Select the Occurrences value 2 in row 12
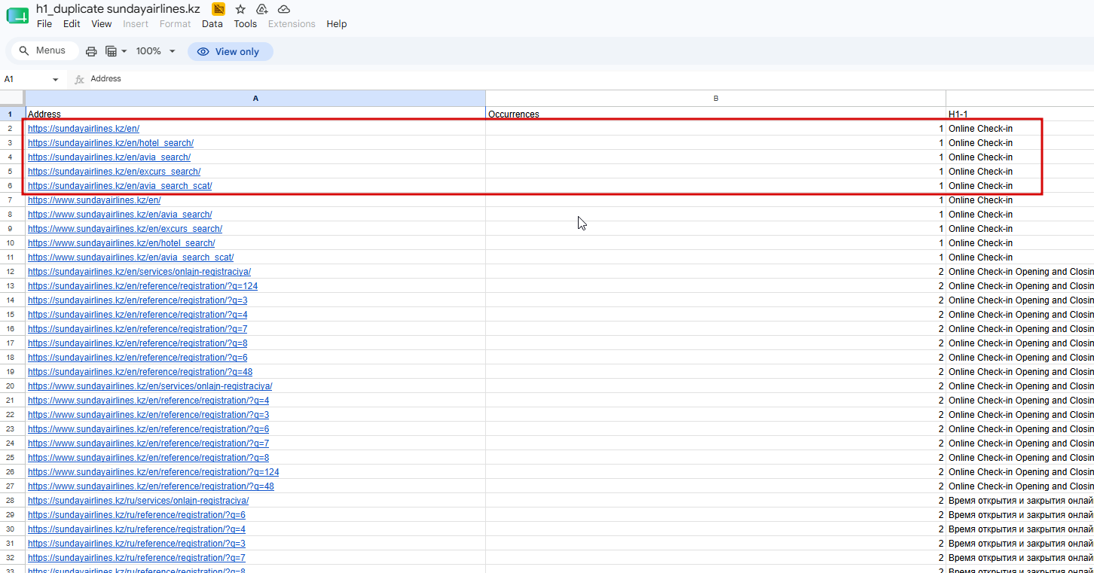The width and height of the screenshot is (1094, 573). [716, 272]
